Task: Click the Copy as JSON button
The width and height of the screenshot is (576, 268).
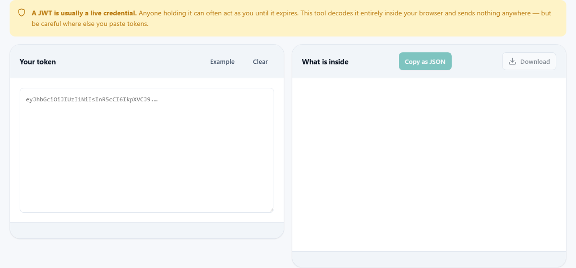Action: coord(425,61)
